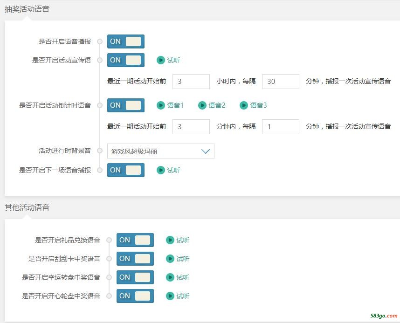Play the 语音1 countdown voice sample
400x323 pixels.
(x=170, y=105)
